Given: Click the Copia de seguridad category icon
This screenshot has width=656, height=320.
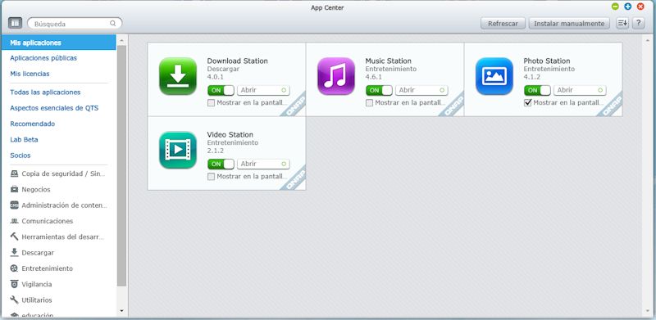Looking at the screenshot, I should point(14,174).
